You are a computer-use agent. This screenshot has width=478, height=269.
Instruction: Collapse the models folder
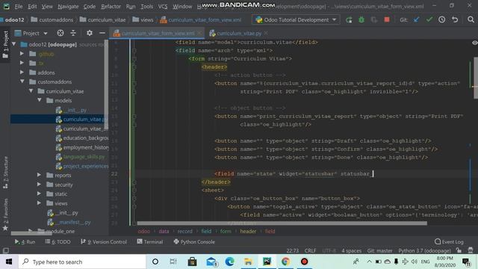[x=40, y=100]
